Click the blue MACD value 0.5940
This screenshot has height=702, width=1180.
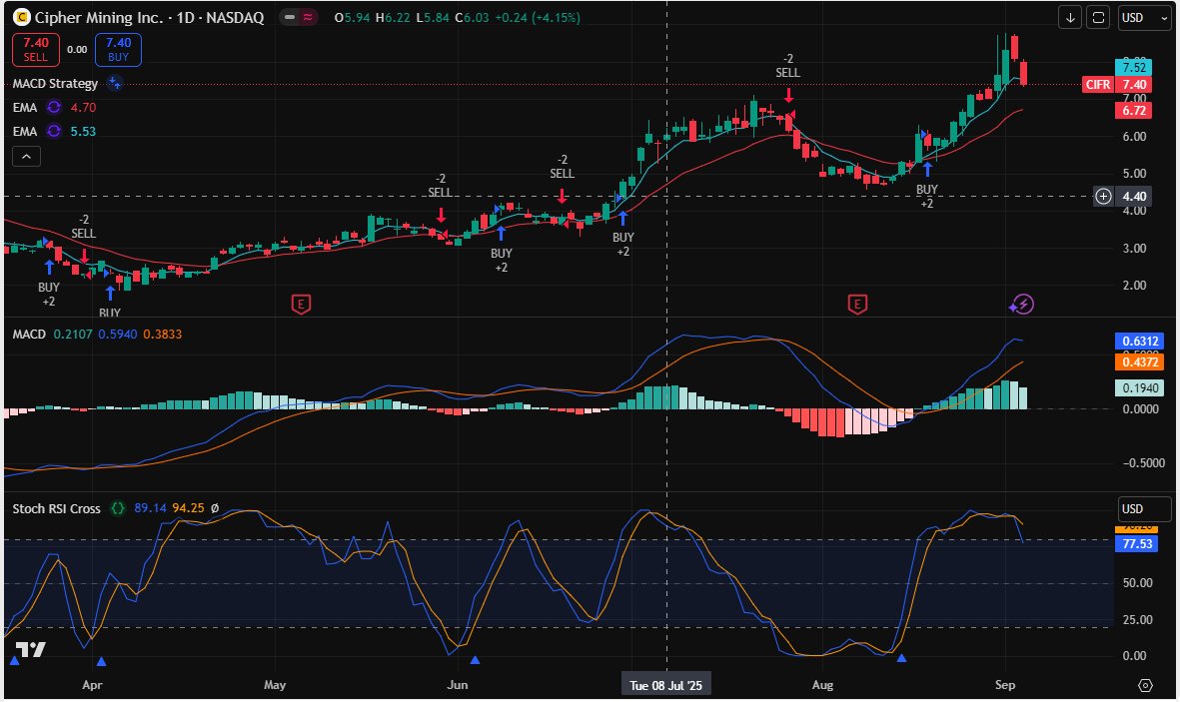(x=117, y=335)
